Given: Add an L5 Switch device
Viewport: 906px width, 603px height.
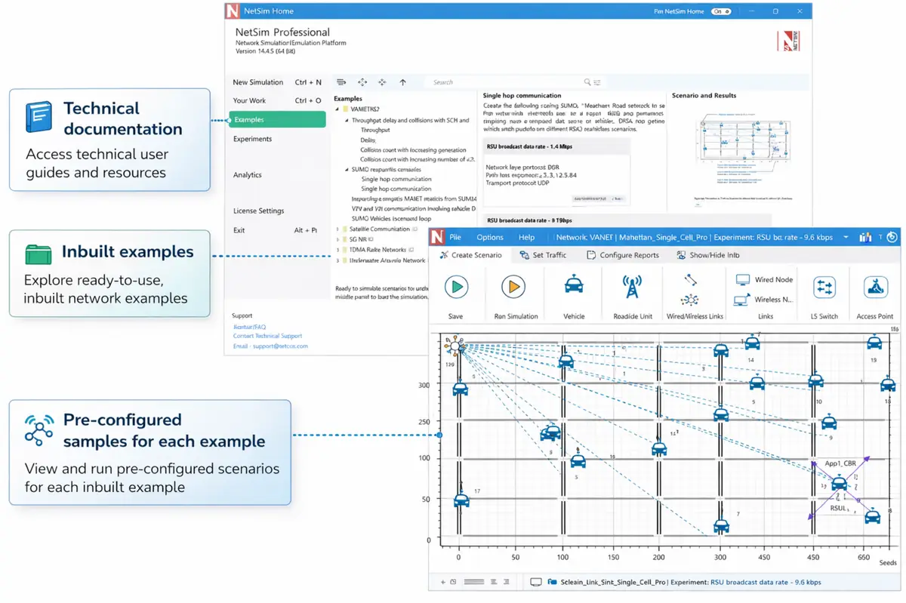Looking at the screenshot, I should (x=824, y=288).
